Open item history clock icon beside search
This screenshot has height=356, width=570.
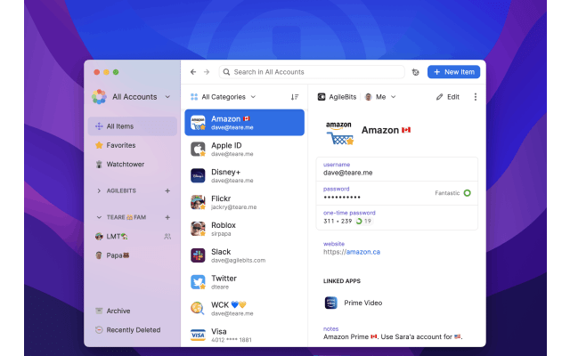pyautogui.click(x=416, y=72)
